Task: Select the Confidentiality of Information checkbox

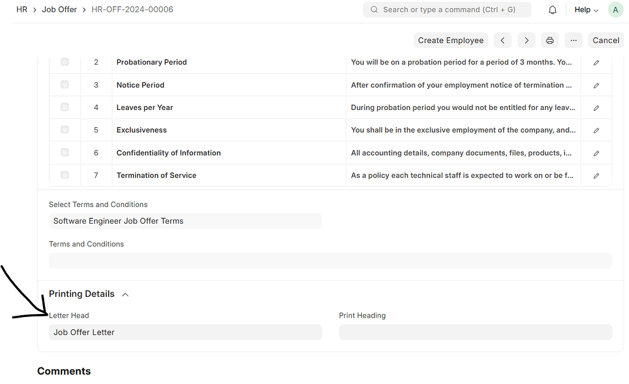Action: 64,152
